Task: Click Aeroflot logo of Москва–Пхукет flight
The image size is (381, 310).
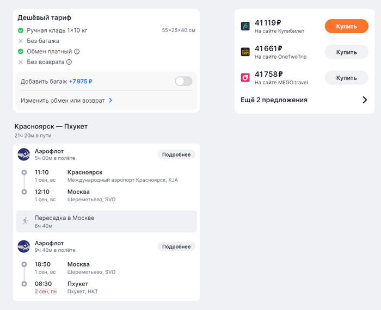Action: pos(24,246)
